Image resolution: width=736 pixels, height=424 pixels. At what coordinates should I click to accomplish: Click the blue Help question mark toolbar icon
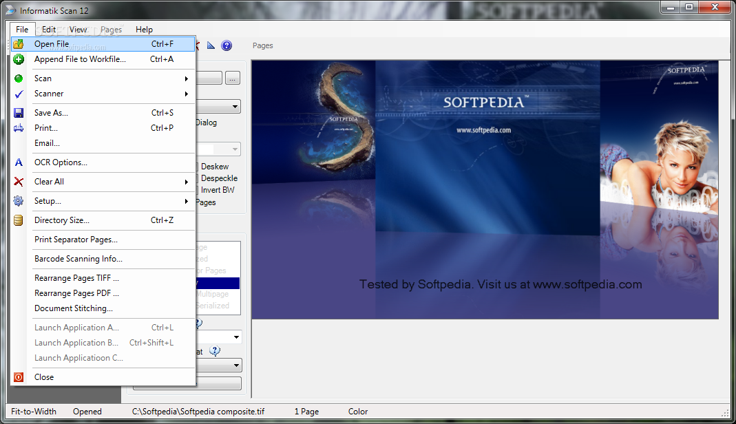227,45
